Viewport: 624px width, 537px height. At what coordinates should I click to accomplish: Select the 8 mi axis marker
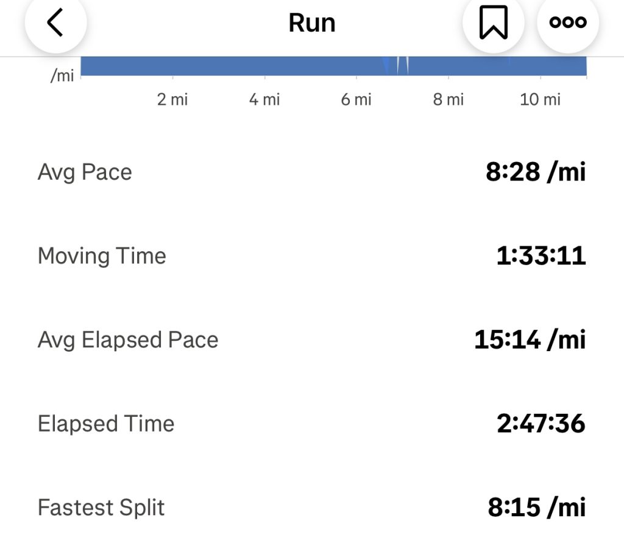(x=448, y=99)
